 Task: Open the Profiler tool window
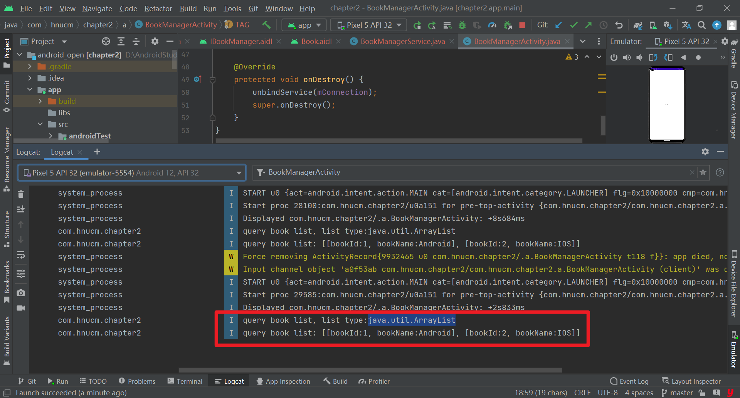click(374, 381)
